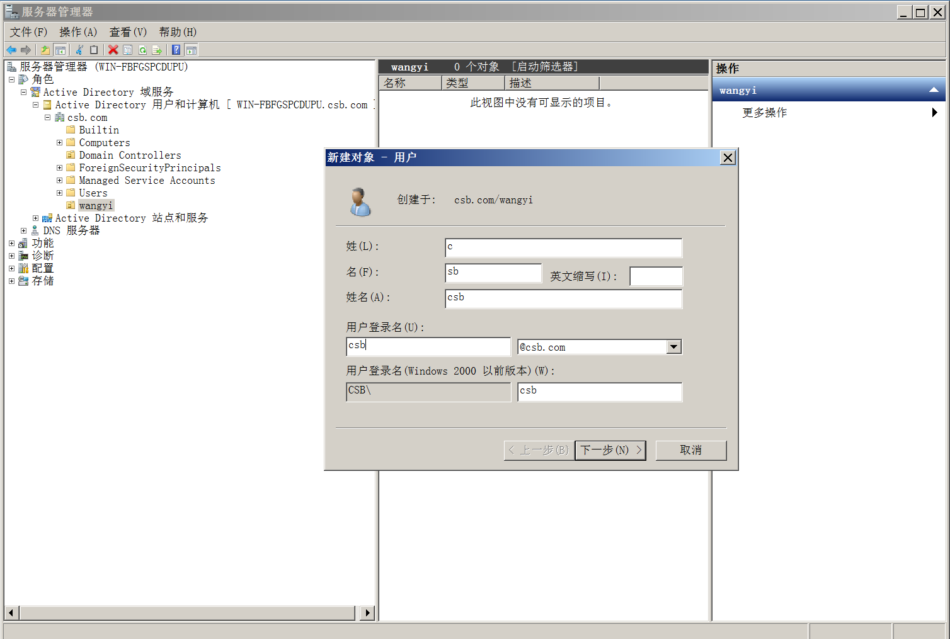Open Help with the question mark icon
Image resolution: width=950 pixels, height=639 pixels.
pyautogui.click(x=176, y=50)
